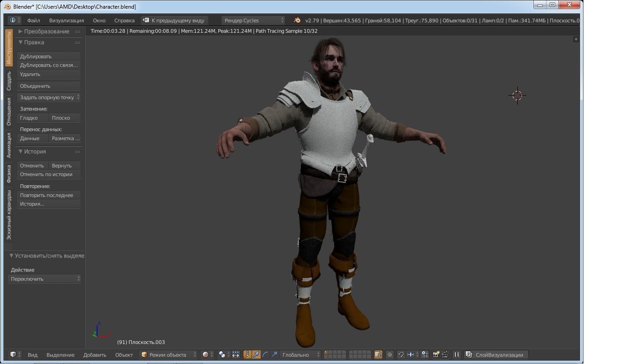Viewport: 629px width, 364px height.
Task: Switch to the Физика tab
Action: pyautogui.click(x=9, y=174)
